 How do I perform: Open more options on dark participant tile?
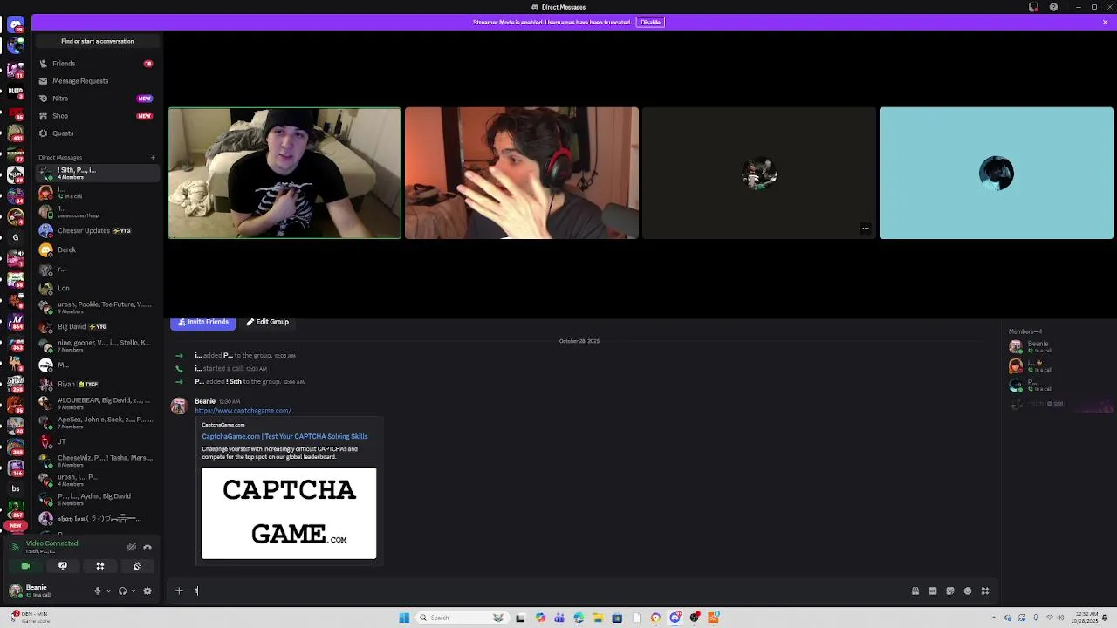(865, 229)
